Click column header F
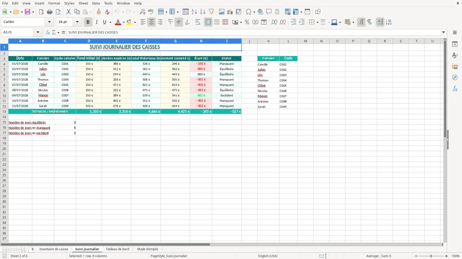The image size is (462, 259). (x=146, y=41)
